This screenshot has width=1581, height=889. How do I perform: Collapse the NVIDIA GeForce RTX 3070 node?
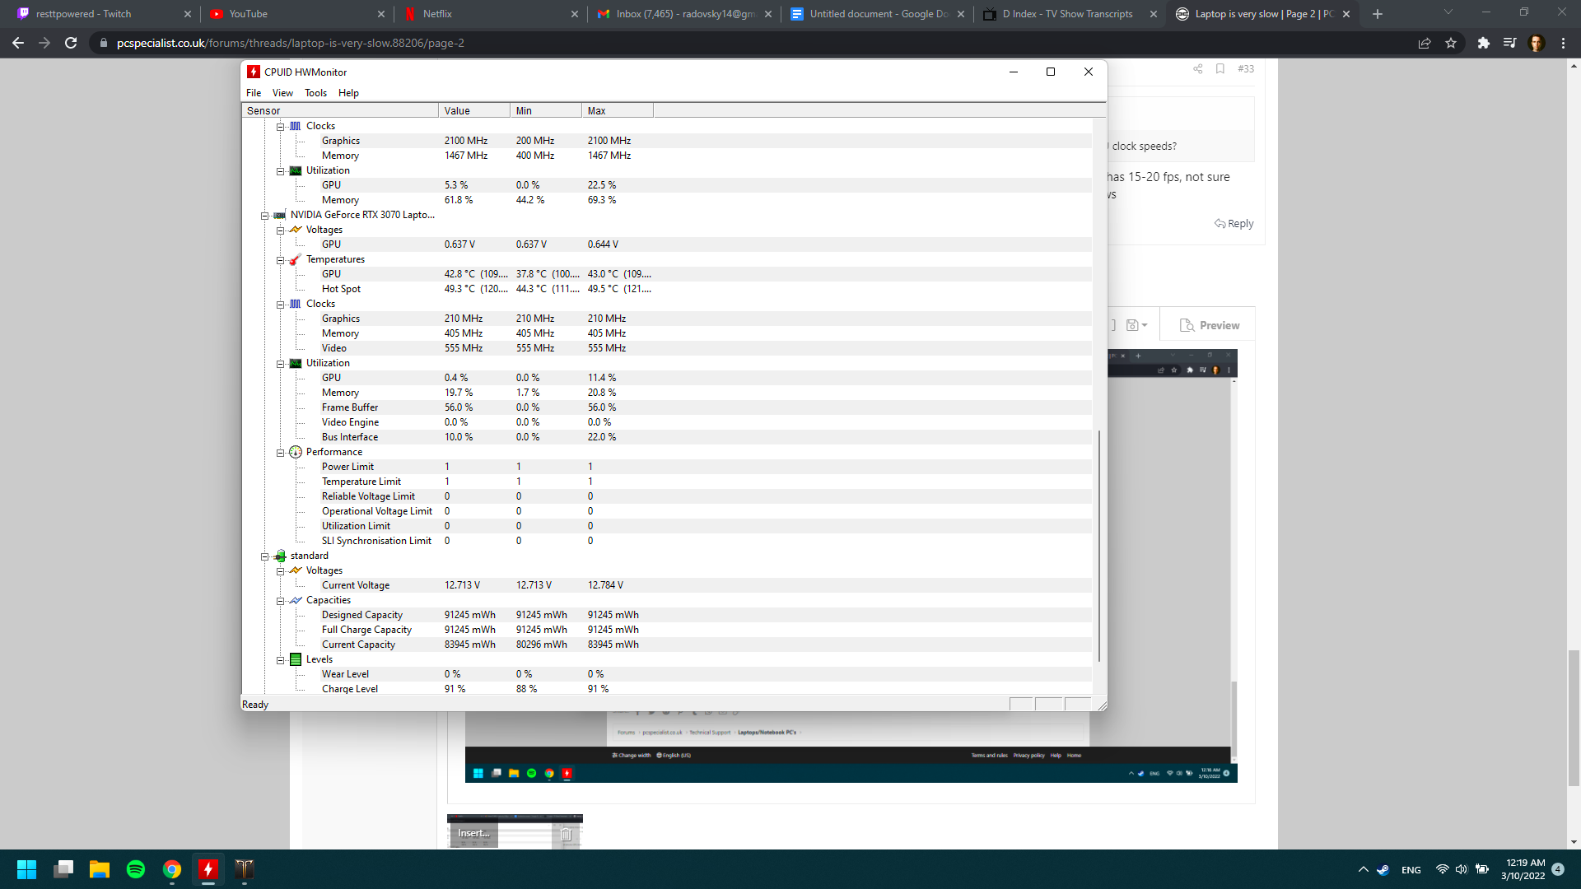coord(265,216)
